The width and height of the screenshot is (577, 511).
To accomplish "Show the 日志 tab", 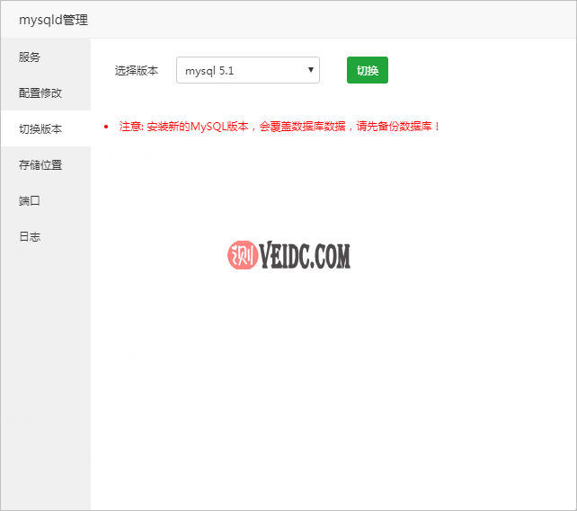I will point(46,237).
